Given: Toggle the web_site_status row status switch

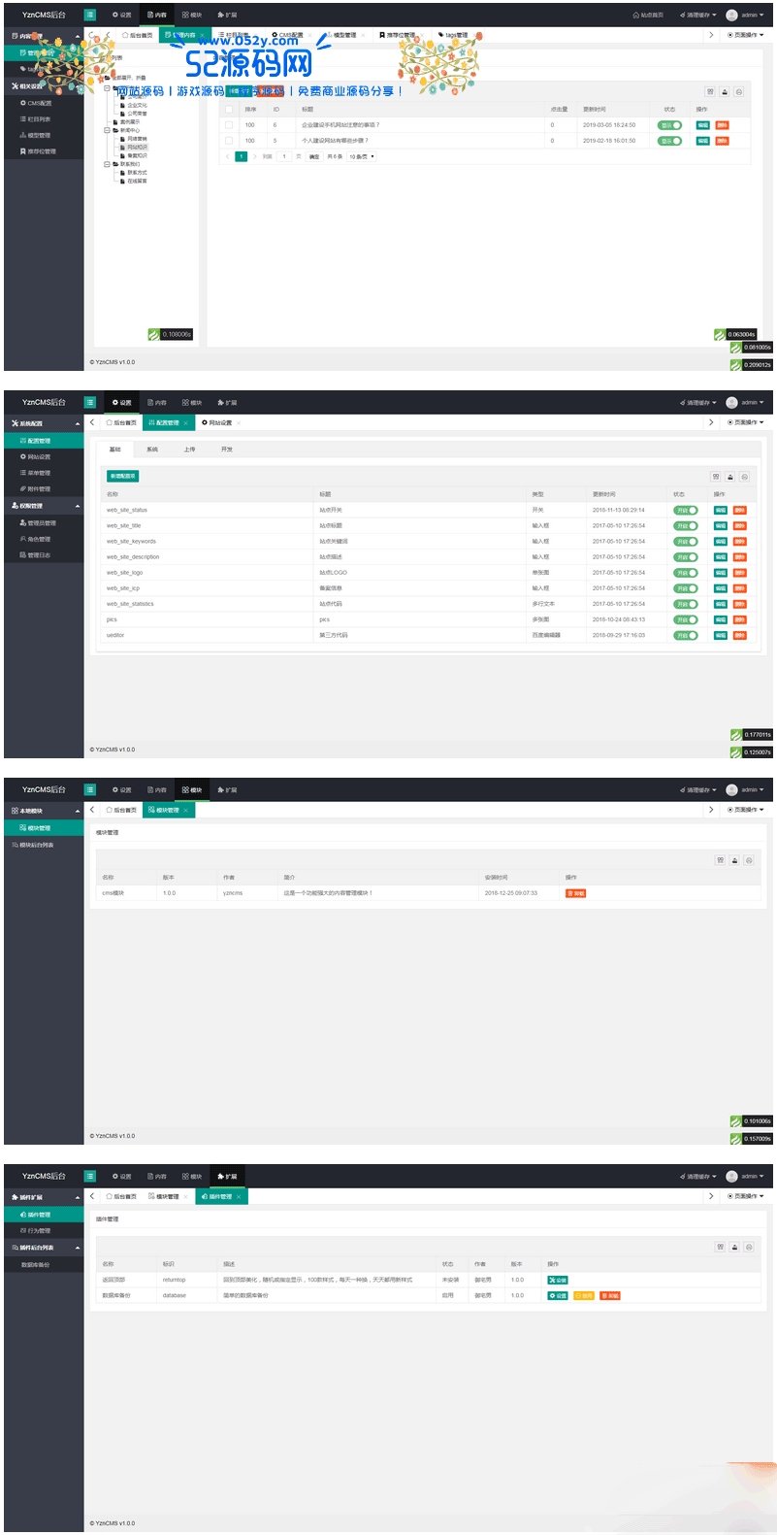Looking at the screenshot, I should pos(686,510).
